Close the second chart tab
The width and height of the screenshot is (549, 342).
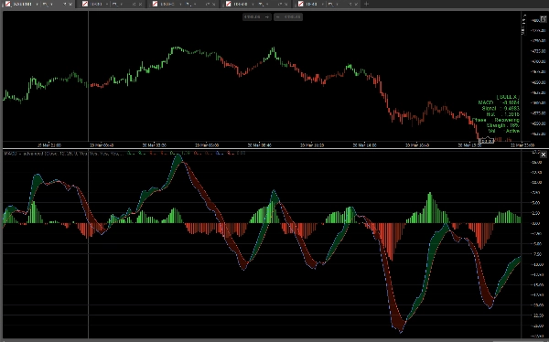coord(140,5)
